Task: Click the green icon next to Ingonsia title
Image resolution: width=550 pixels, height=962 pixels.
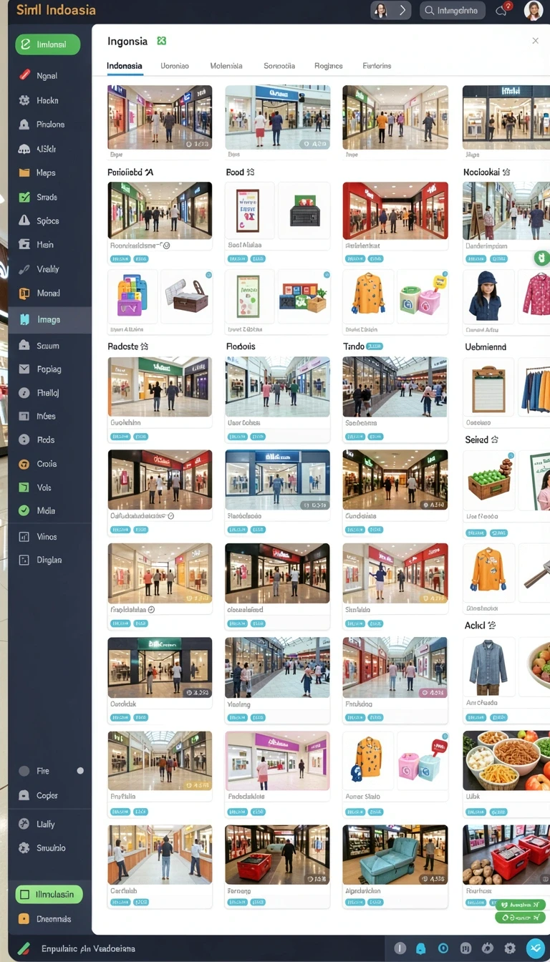Action: click(162, 42)
